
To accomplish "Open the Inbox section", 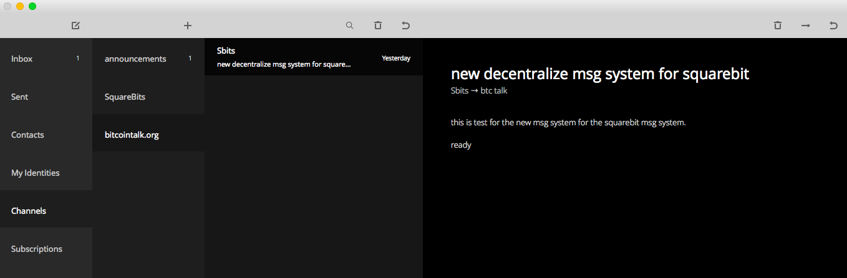I will pos(46,59).
